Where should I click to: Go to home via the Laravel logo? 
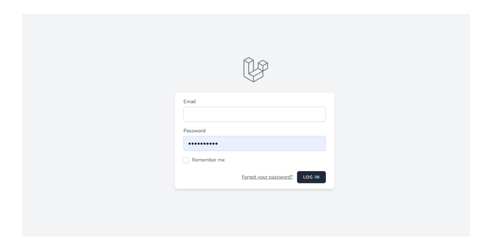pos(255,69)
